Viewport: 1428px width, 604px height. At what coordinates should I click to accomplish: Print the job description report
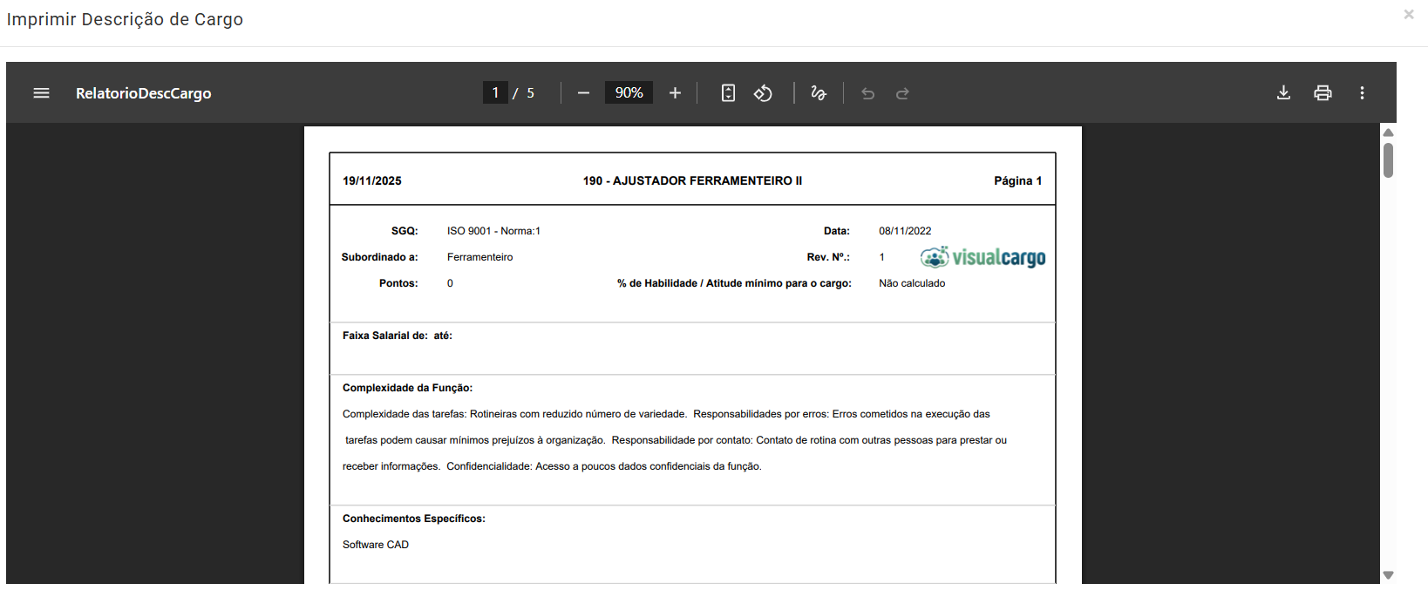pyautogui.click(x=1323, y=93)
